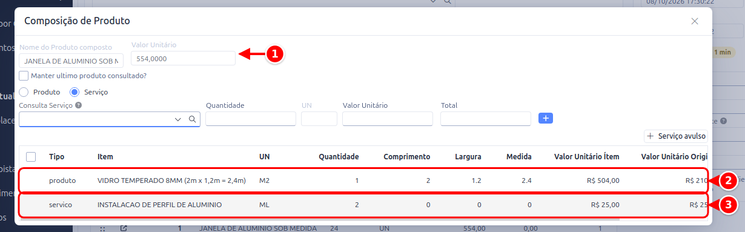Click the R$ 25,00 value cell
Viewport: 745px width, 232px height.
(605, 205)
